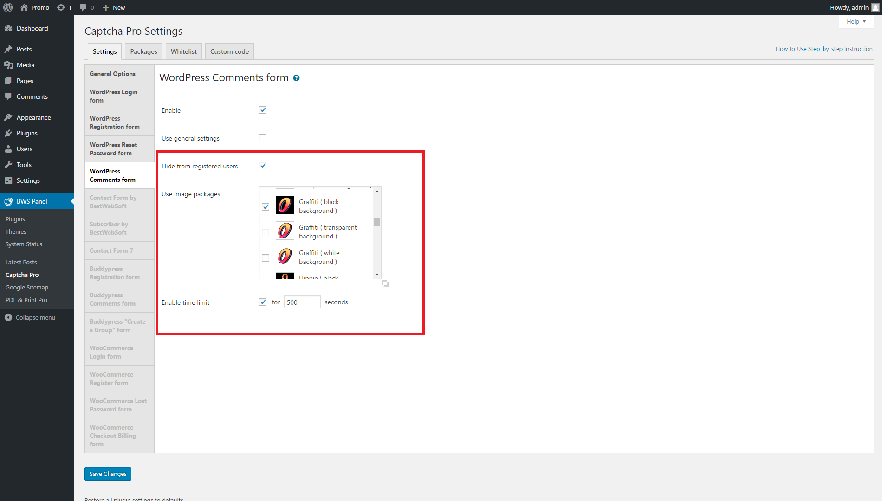The width and height of the screenshot is (882, 501).
Task: Open the Promo site home icon
Action: coord(24,7)
